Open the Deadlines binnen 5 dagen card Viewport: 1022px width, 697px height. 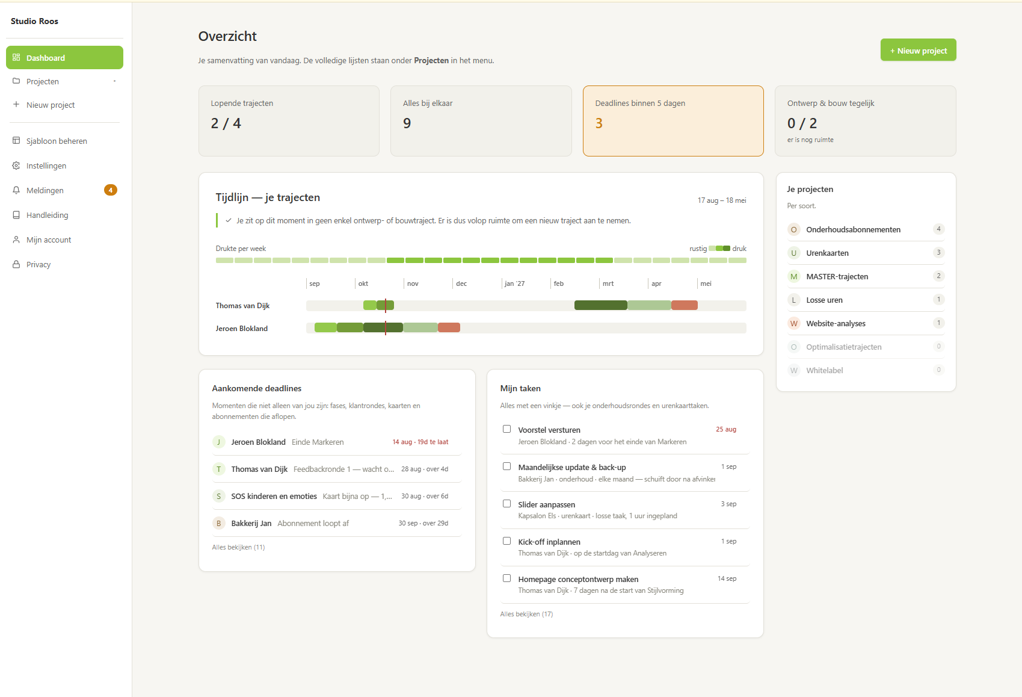click(673, 121)
